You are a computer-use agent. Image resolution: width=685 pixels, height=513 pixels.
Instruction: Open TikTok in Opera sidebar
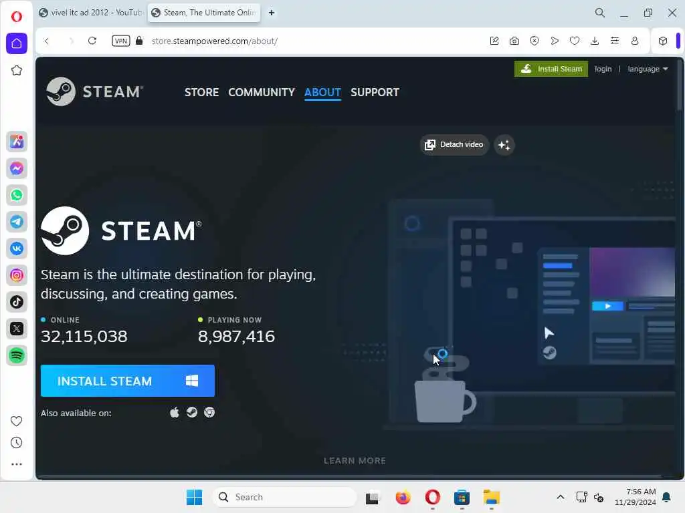(17, 302)
